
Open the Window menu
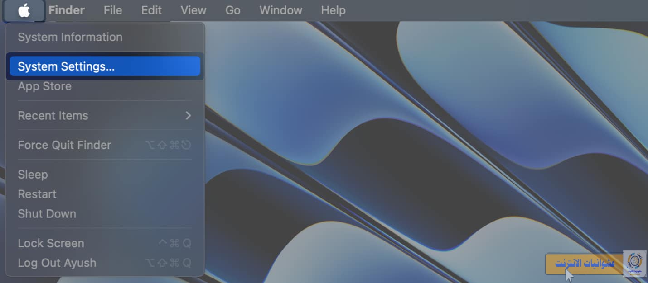point(280,10)
